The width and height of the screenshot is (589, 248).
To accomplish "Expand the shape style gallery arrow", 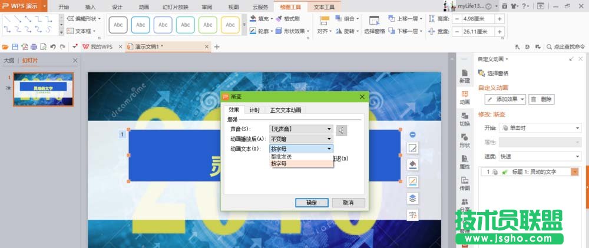I will tap(244, 25).
